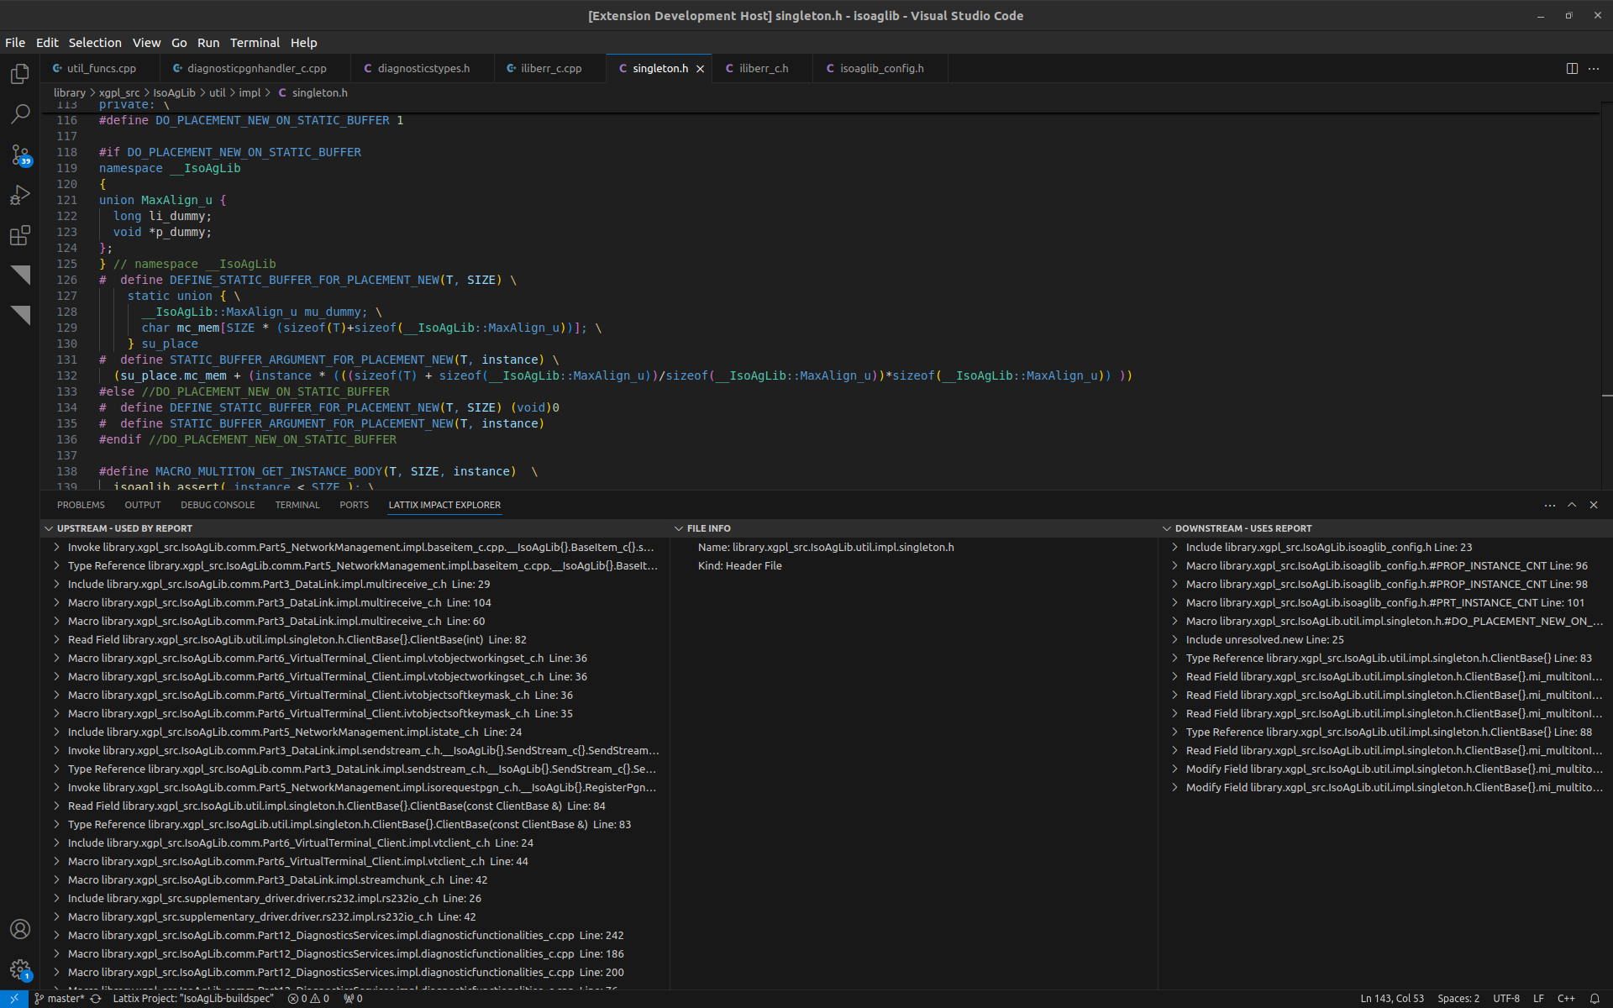Change end of line sequence LF
This screenshot has height=1008, width=1613.
1538,999
